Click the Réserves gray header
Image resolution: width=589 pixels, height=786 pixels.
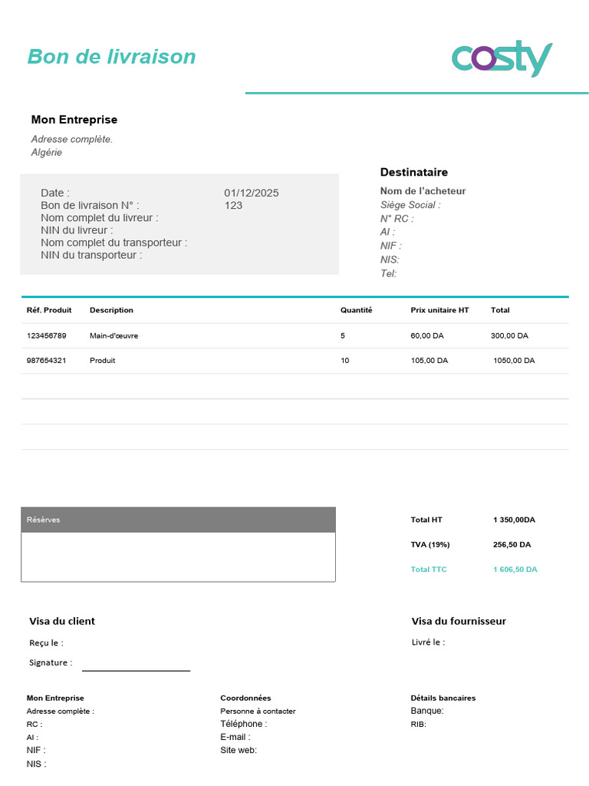[178, 520]
